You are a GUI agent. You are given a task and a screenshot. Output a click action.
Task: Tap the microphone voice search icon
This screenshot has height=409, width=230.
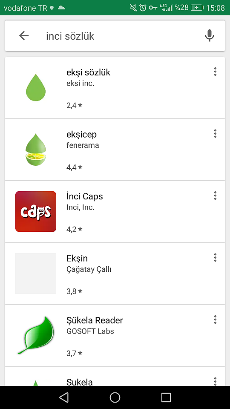click(210, 36)
